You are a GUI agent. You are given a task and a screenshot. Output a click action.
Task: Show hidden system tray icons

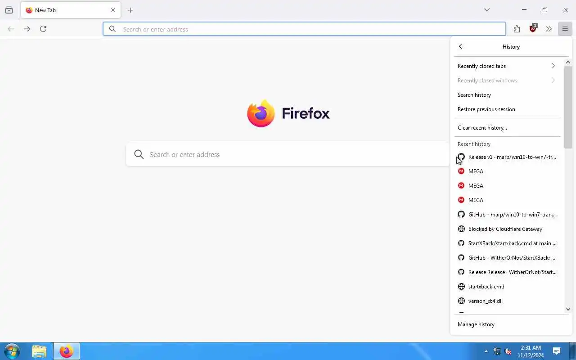click(486, 351)
